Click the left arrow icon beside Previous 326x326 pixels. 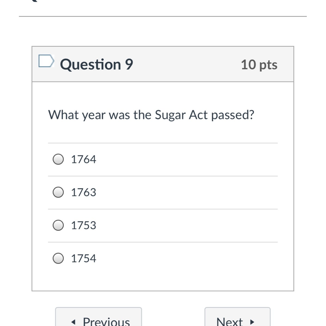click(x=73, y=322)
